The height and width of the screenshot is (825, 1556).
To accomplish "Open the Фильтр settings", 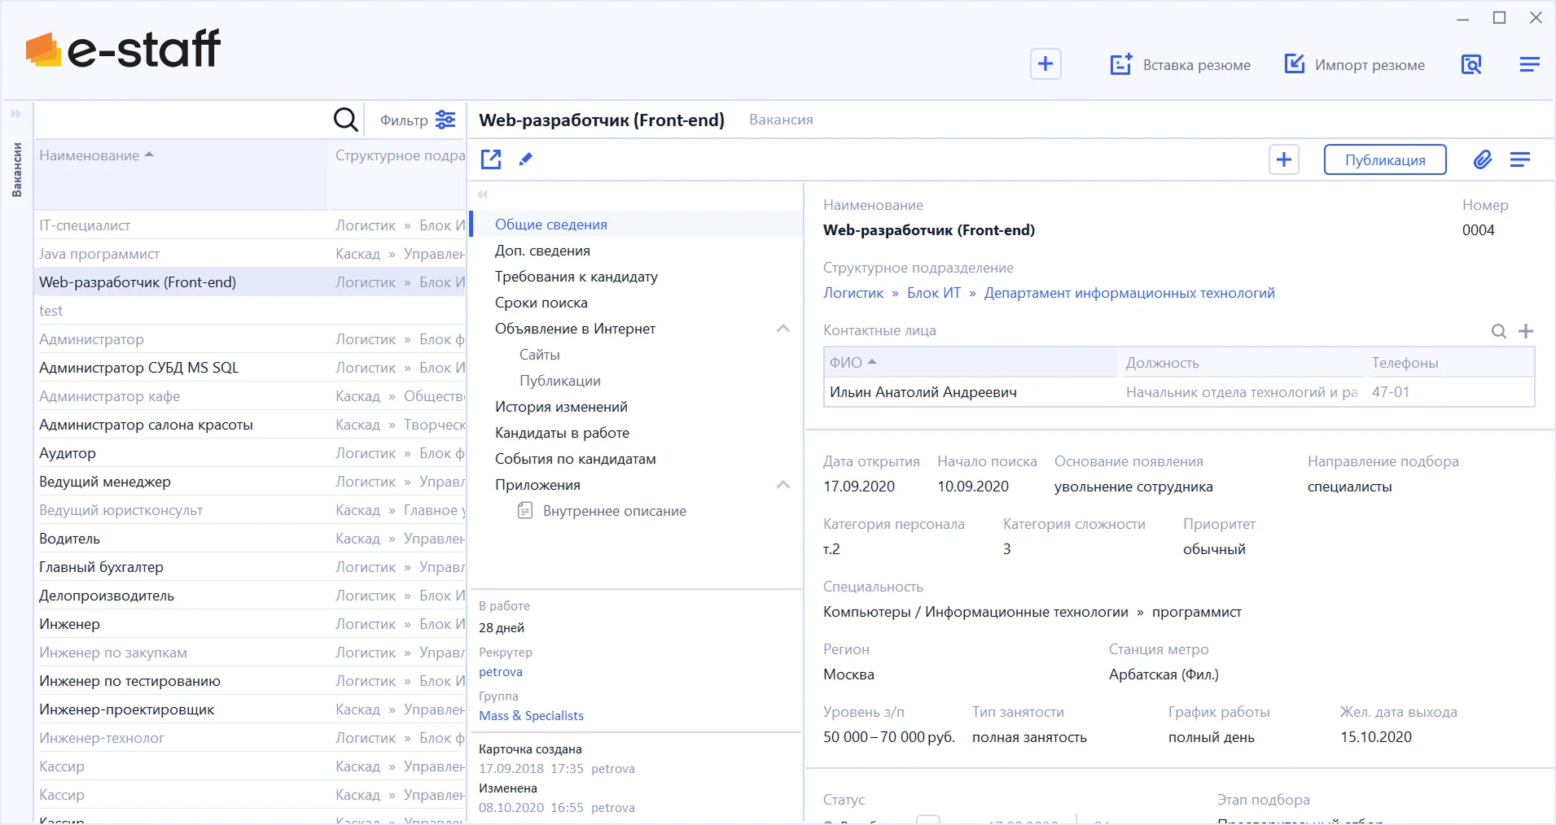I will (x=418, y=120).
